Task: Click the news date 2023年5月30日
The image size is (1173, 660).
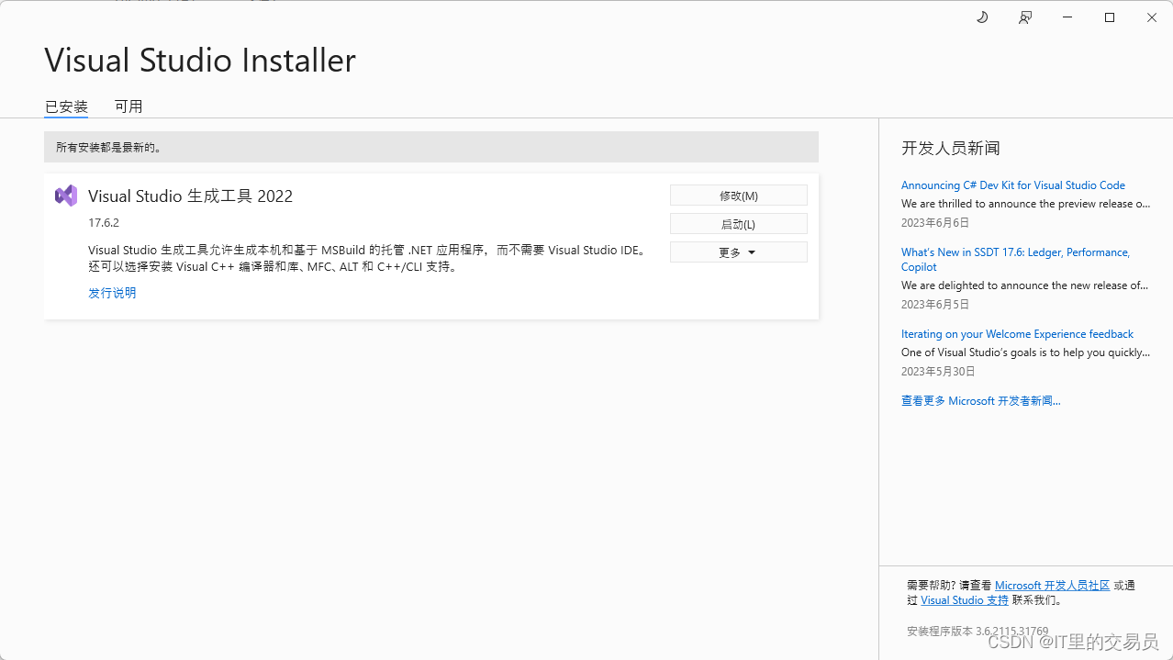Action: (938, 372)
